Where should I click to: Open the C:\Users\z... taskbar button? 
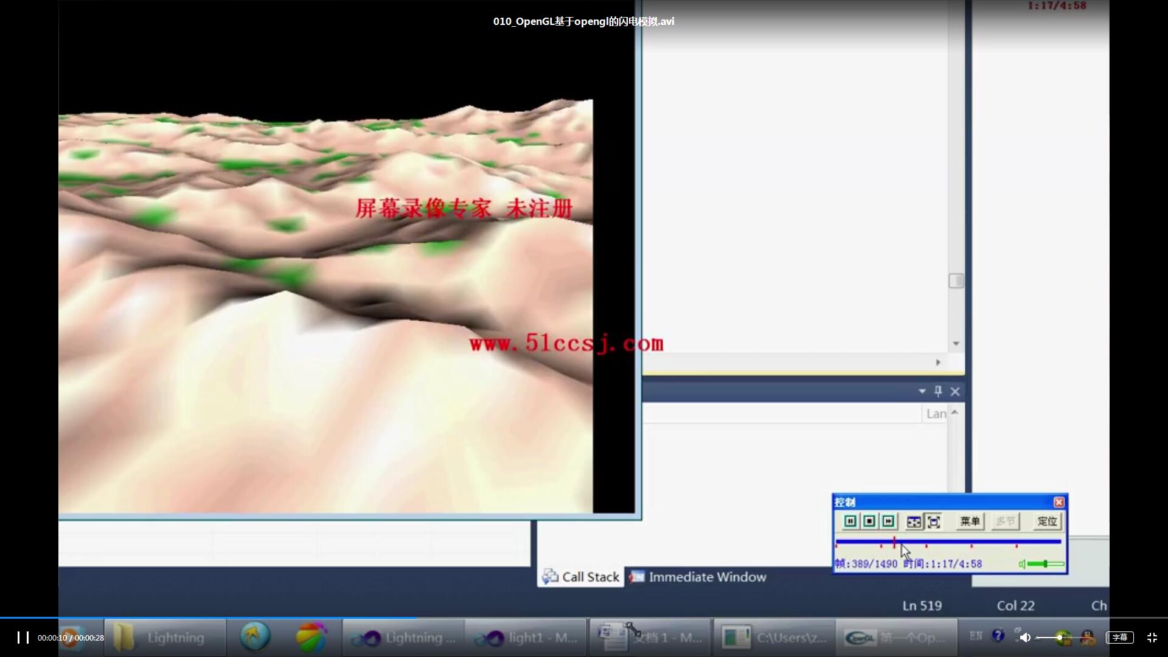coord(774,638)
